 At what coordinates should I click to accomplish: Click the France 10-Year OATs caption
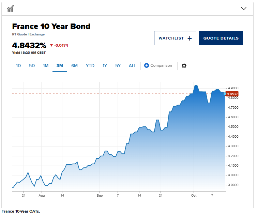(x=21, y=211)
